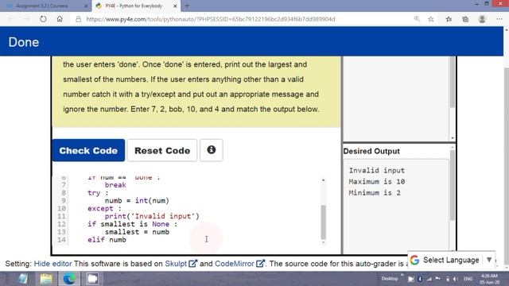Image resolution: width=509 pixels, height=286 pixels.
Task: Click code line 'smallest = numb'
Action: 137,232
